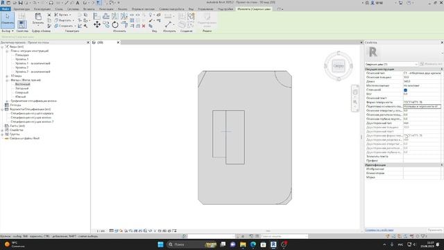This screenshot has height=250, width=444.
Task: Select the Copy tool beside Move
Action: (106, 25)
